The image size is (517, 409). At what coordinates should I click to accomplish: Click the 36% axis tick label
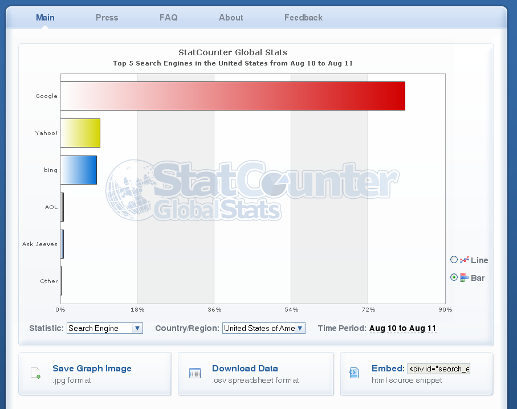click(x=214, y=309)
